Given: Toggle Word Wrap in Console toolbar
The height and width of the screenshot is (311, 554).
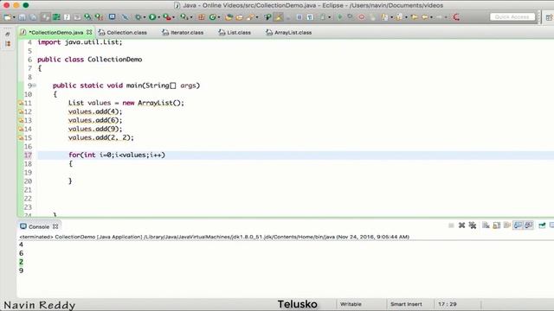Looking at the screenshot, I should pyautogui.click(x=507, y=225).
